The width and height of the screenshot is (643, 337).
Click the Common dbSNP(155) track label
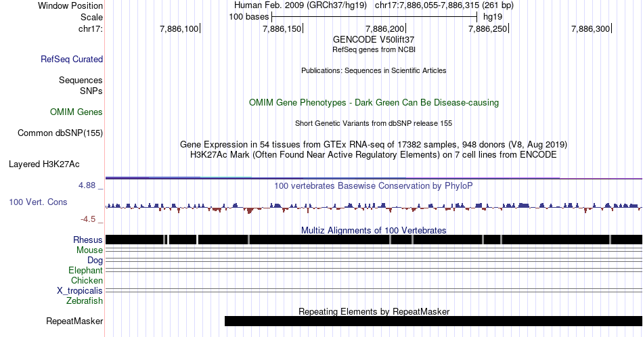(x=60, y=133)
